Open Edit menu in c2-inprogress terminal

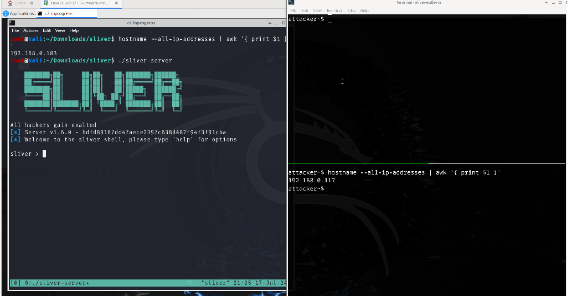tap(47, 30)
